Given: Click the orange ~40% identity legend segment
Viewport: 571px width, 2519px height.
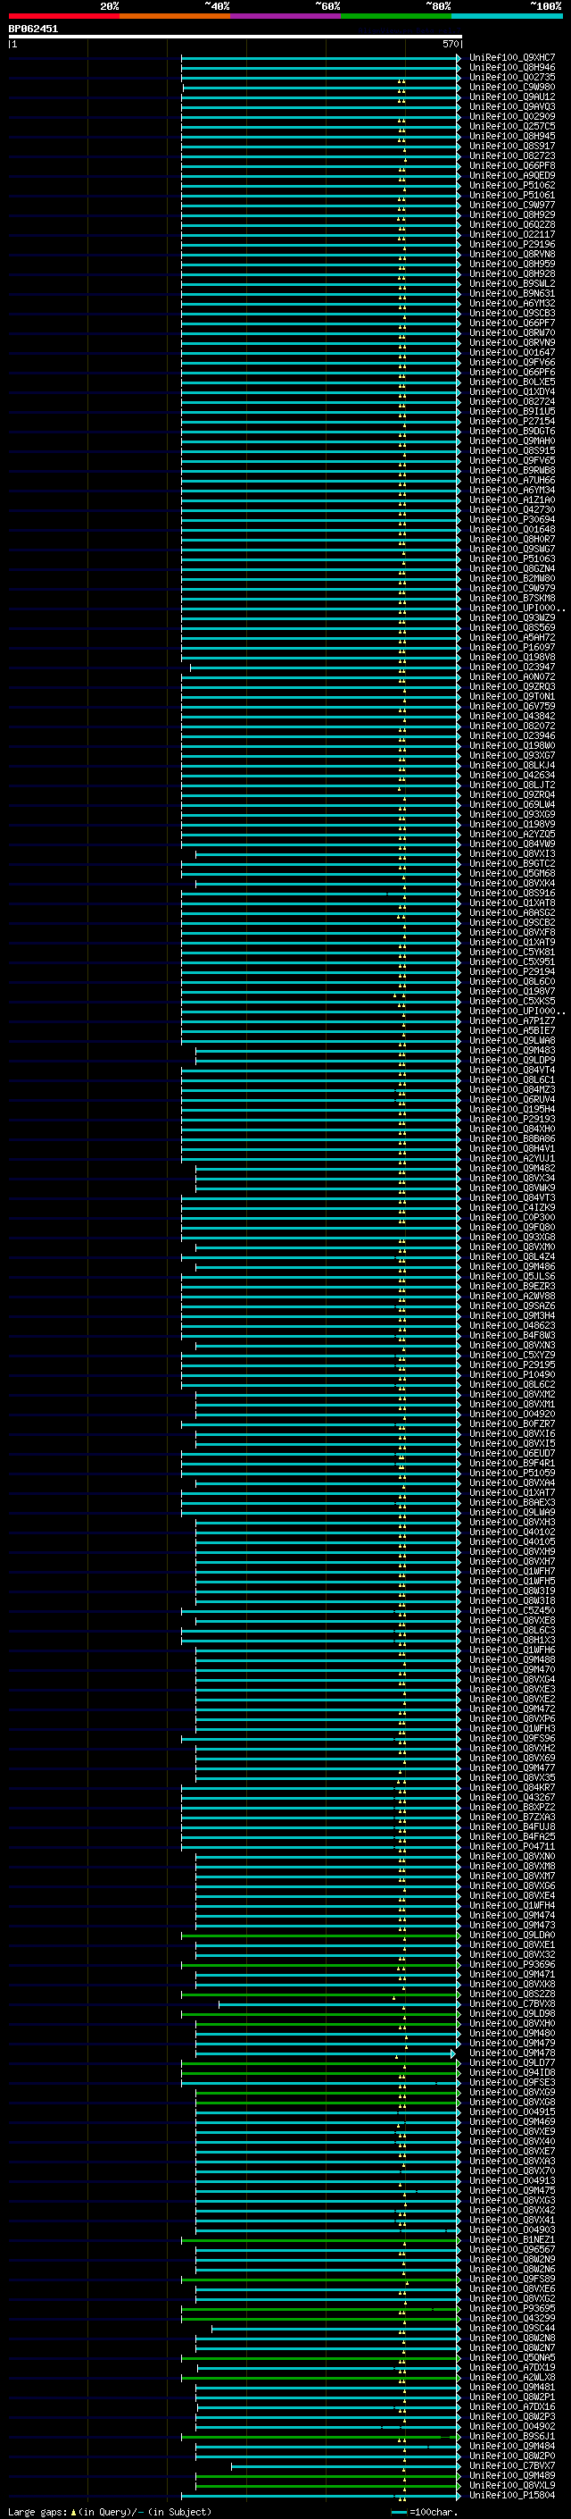Looking at the screenshot, I should pyautogui.click(x=175, y=16).
